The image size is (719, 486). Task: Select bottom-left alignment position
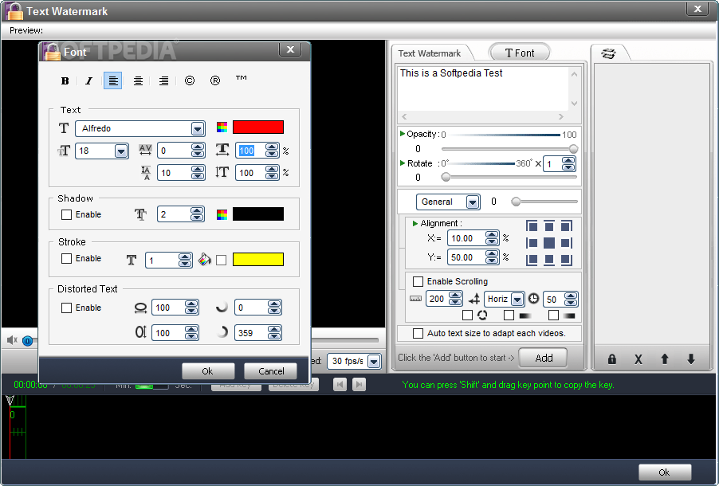[x=532, y=260]
